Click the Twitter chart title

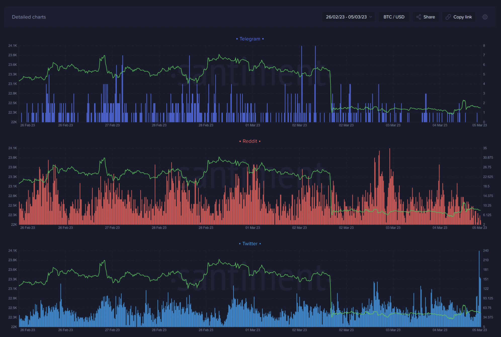pyautogui.click(x=250, y=243)
